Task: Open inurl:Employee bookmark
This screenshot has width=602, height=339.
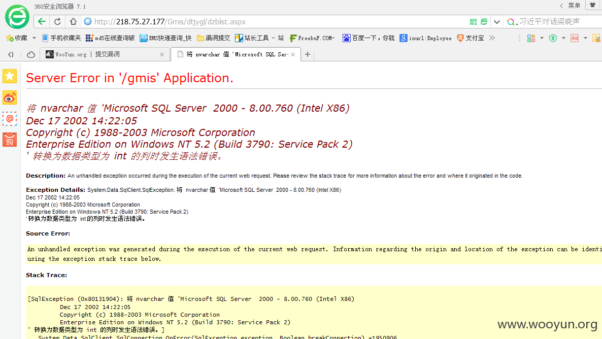Action: [x=425, y=38]
